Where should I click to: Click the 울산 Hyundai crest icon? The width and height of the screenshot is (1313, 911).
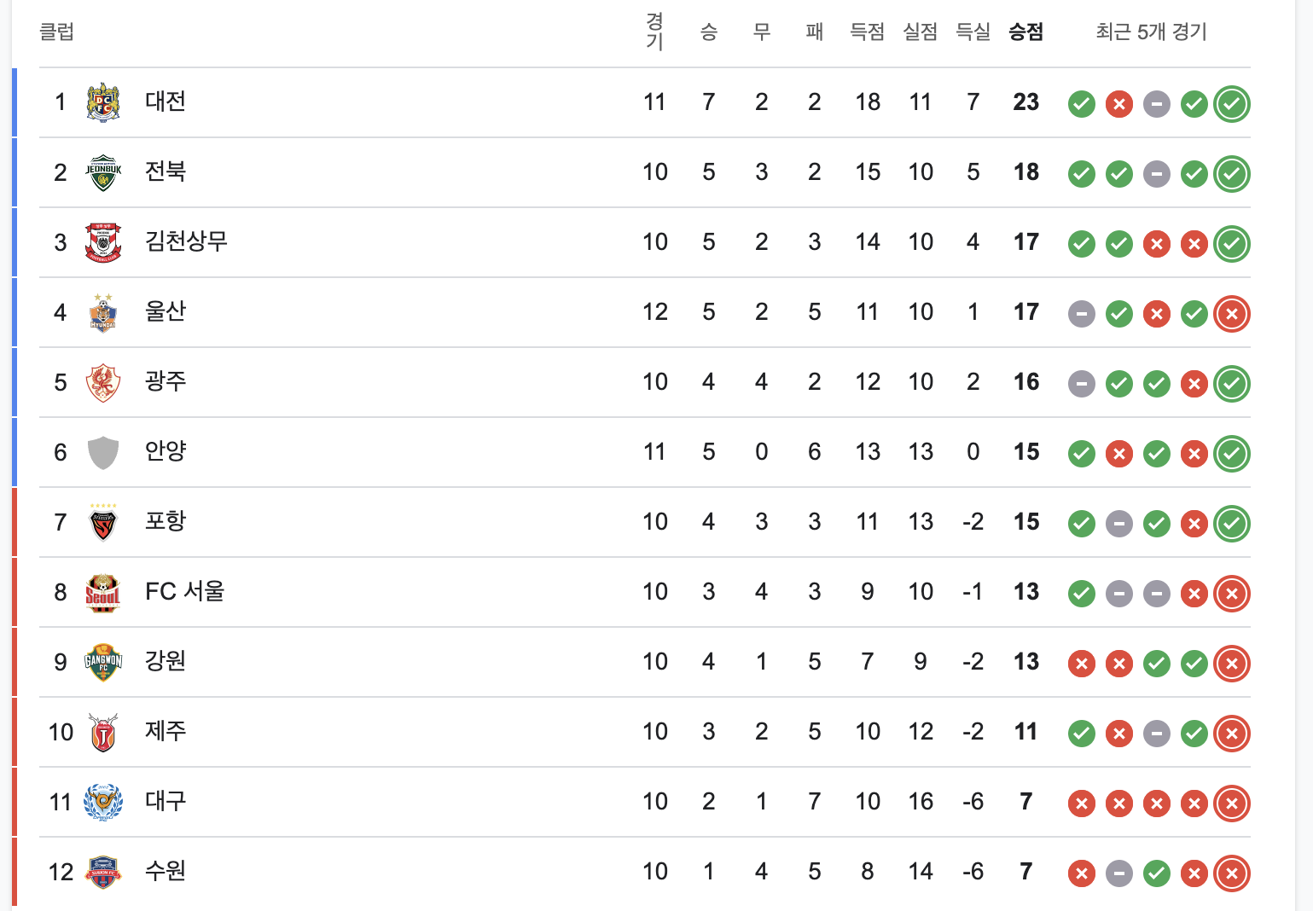(x=103, y=312)
